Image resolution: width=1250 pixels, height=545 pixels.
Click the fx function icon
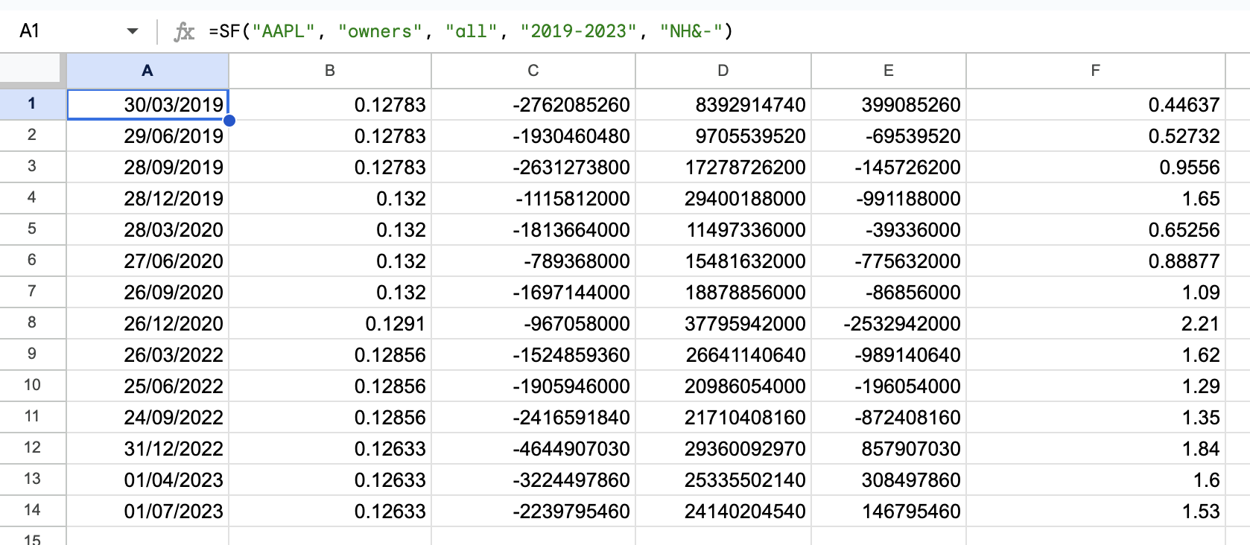coord(184,31)
